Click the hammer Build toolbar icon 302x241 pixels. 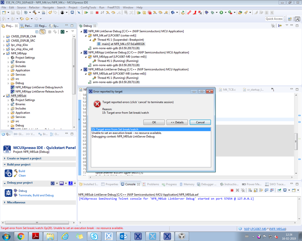(34, 13)
